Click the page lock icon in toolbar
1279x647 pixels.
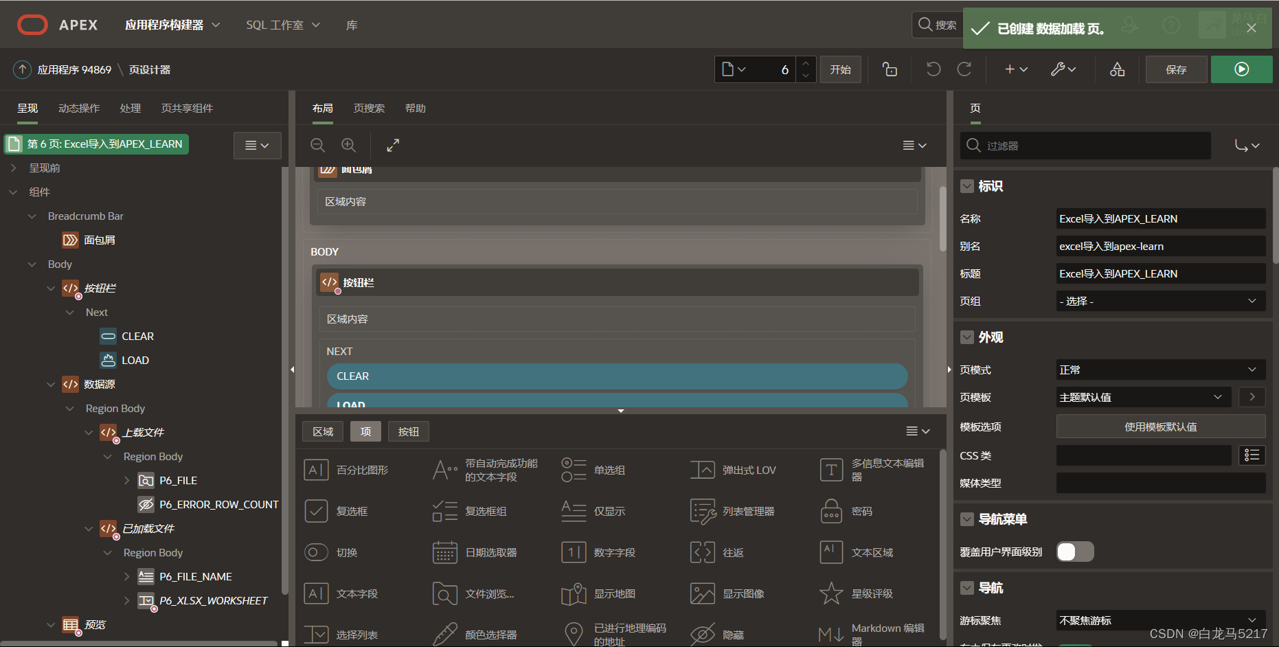coord(890,69)
